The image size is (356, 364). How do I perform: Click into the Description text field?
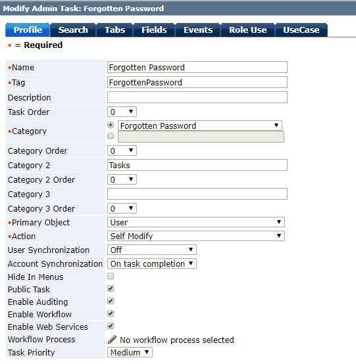click(x=197, y=97)
